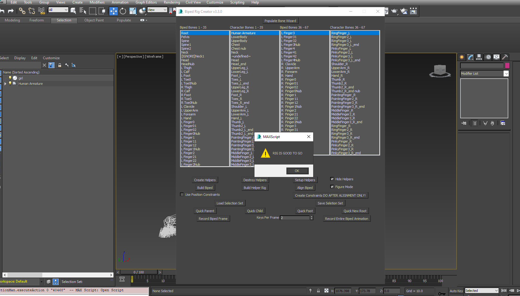Toggle Show End Result icon
The height and width of the screenshot is (296, 520).
click(x=475, y=123)
